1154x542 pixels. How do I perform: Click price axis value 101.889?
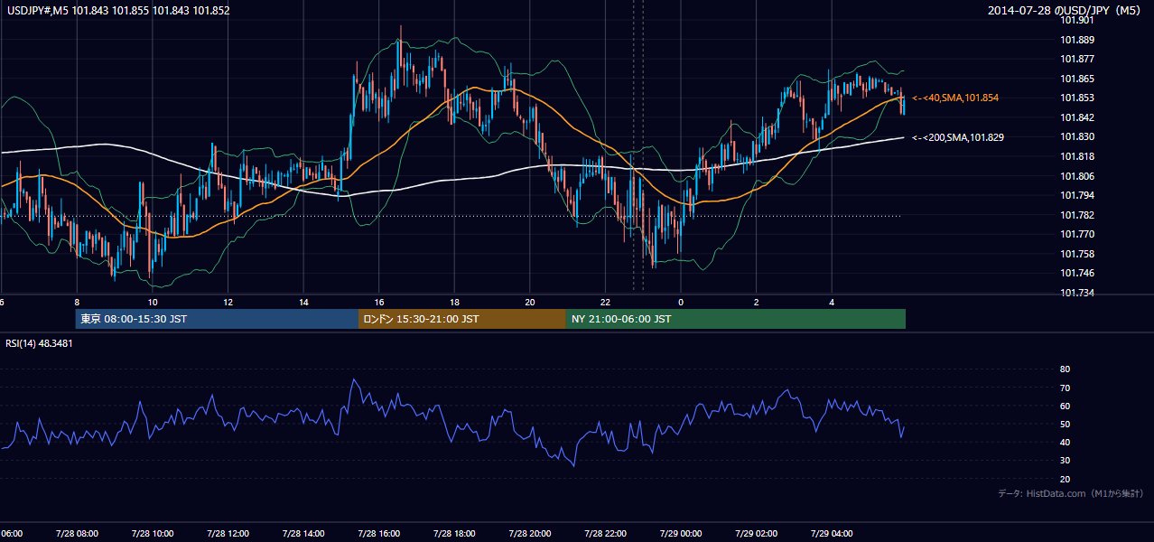(x=1077, y=40)
